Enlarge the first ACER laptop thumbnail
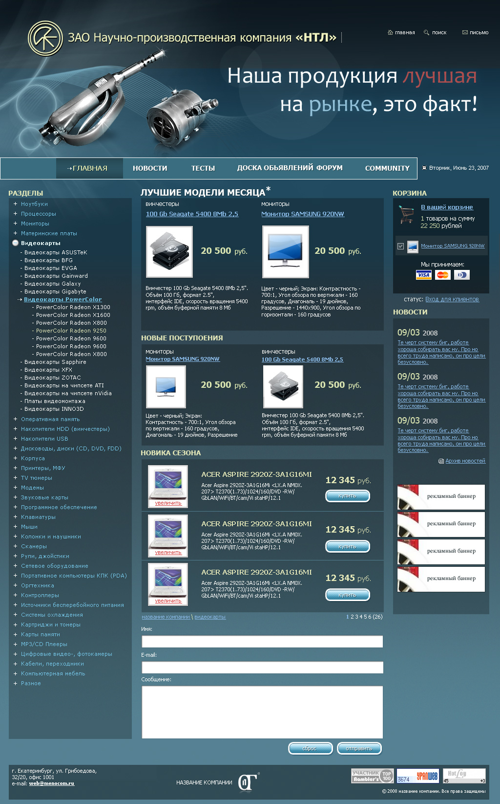Screen dimensions: 500x804 [168, 487]
